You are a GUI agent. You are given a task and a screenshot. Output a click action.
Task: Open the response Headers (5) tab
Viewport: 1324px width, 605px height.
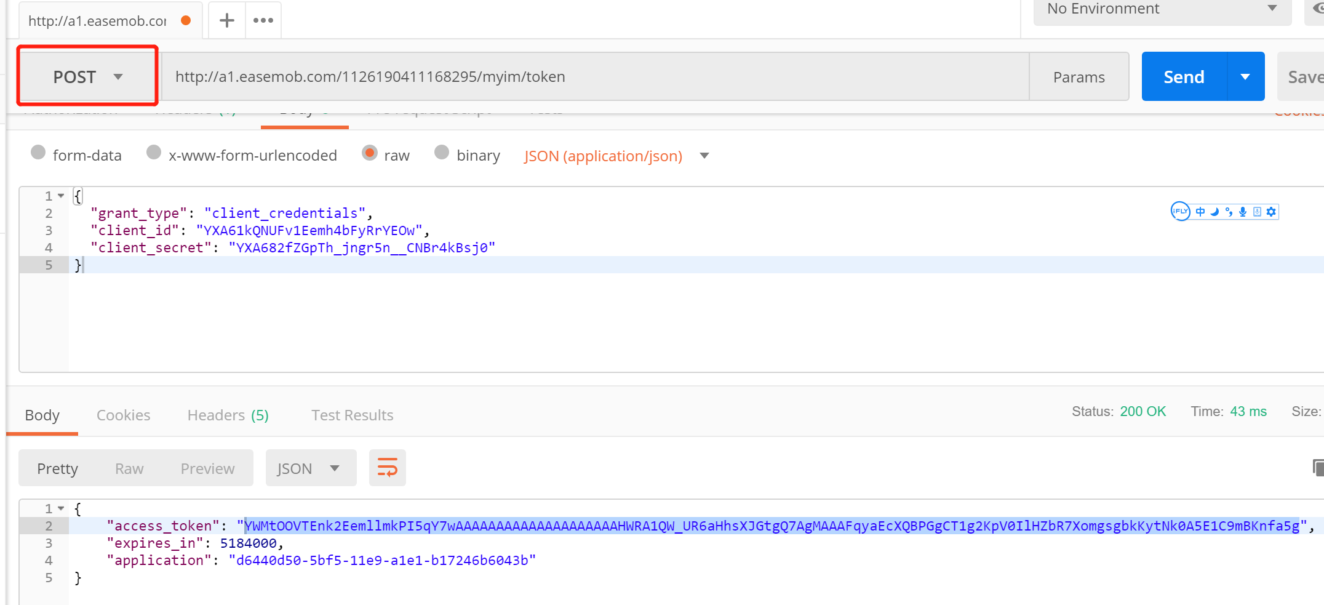228,415
